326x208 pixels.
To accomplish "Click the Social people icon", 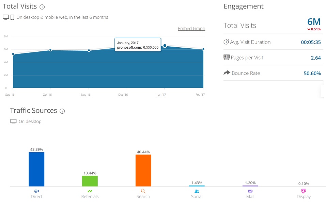I will [197, 191].
